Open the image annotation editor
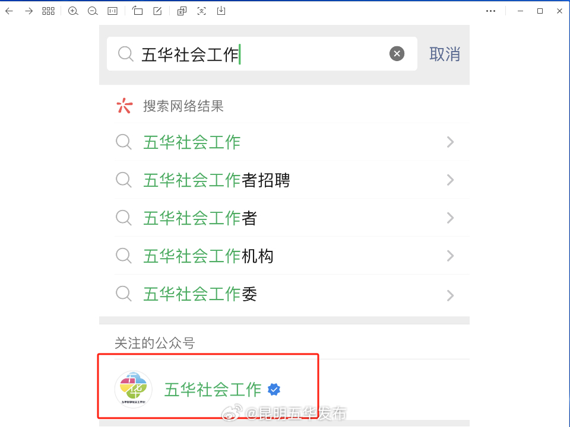 click(157, 11)
